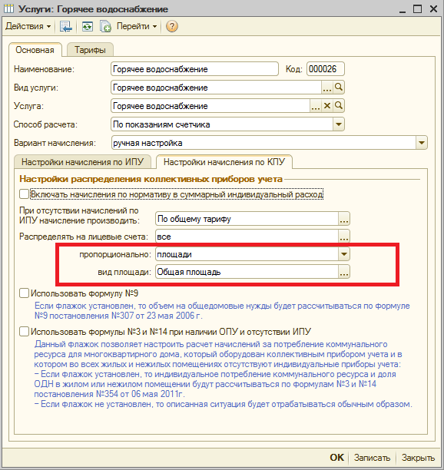Viewport: 444px width, 470px height.
Task: Switch to the Тарифы tab
Action: pos(90,50)
